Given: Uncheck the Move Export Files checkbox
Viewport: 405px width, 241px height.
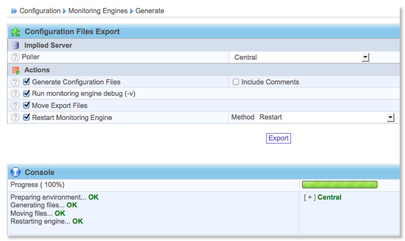Looking at the screenshot, I should coord(27,105).
